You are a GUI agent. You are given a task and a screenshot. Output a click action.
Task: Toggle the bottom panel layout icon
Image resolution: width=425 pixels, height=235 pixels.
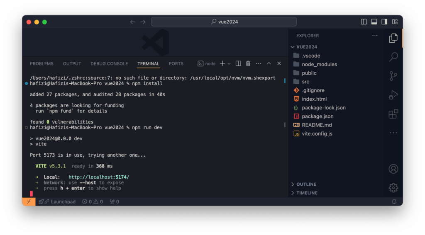374,22
